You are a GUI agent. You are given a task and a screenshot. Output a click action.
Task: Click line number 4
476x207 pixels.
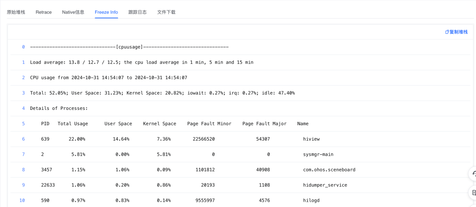tap(23, 108)
